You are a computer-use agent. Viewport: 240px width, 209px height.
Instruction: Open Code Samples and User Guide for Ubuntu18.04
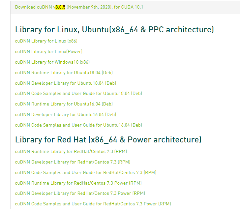pos(78,94)
